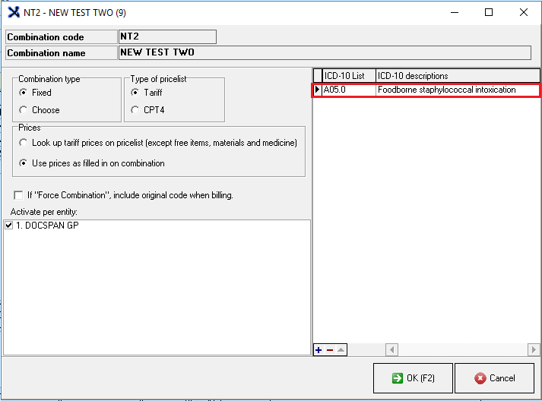Click the red minus remove ICD-10 icon
This screenshot has width=542, height=401.
tap(330, 350)
